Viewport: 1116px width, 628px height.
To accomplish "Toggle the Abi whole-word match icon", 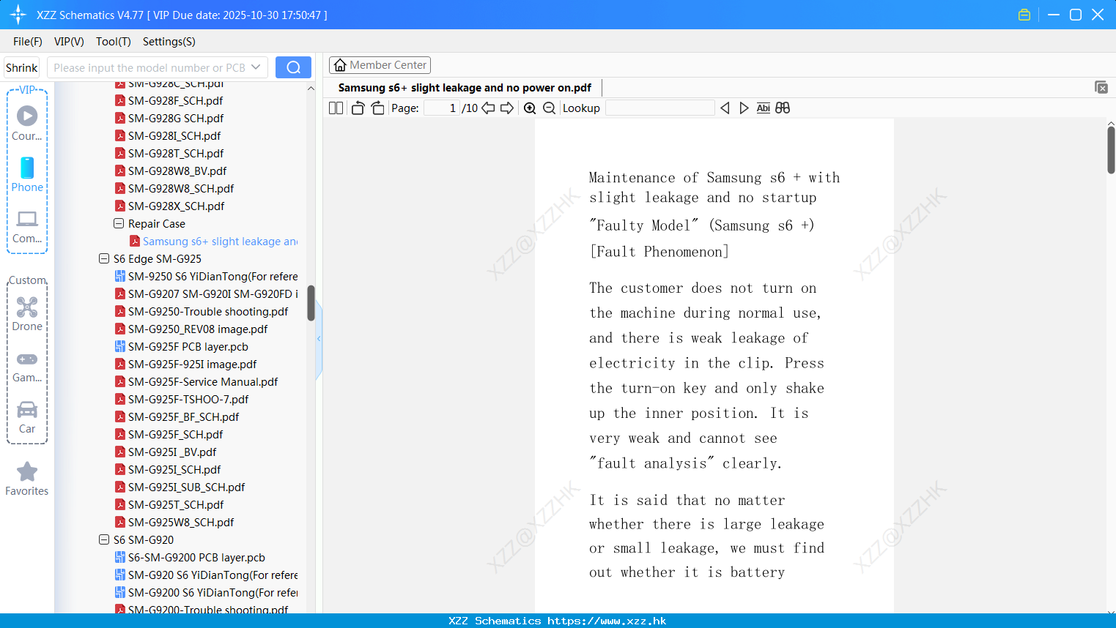I will click(x=763, y=108).
